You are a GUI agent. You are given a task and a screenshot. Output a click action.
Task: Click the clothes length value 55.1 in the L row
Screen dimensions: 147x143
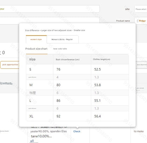pos(98,101)
